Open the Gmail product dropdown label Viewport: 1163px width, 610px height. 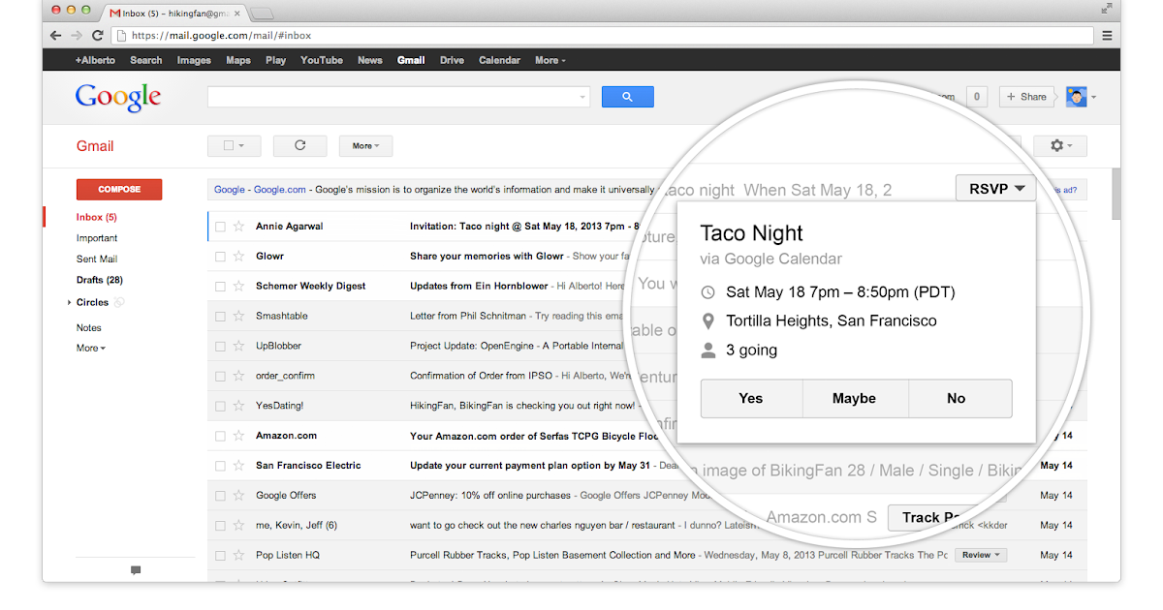point(95,146)
